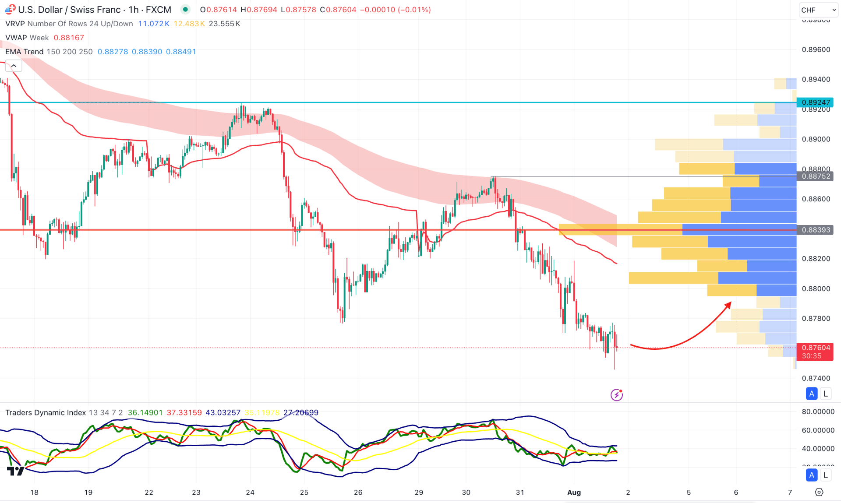Screen dimensions: 841x503
Task: Click the 0.88393 price label
Action: point(815,230)
